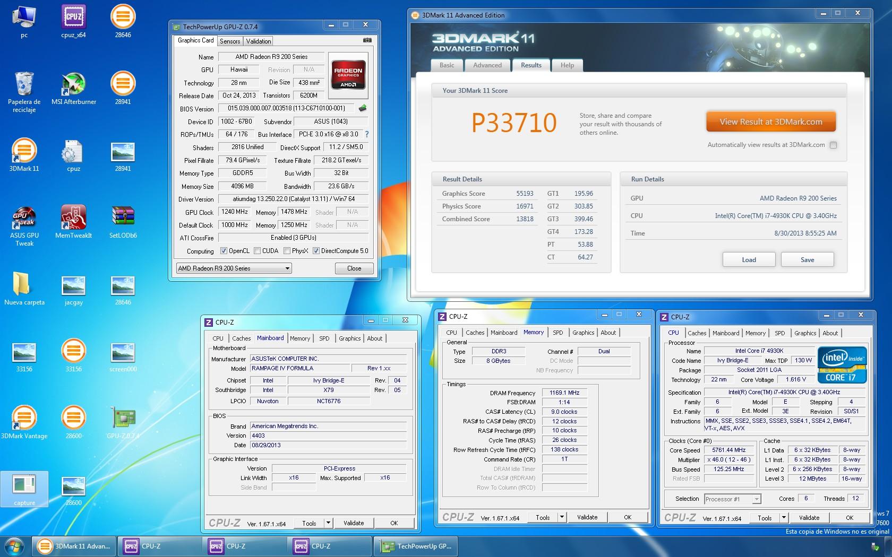This screenshot has height=557, width=892.
Task: Toggle the PhysX checkbox
Action: (287, 251)
